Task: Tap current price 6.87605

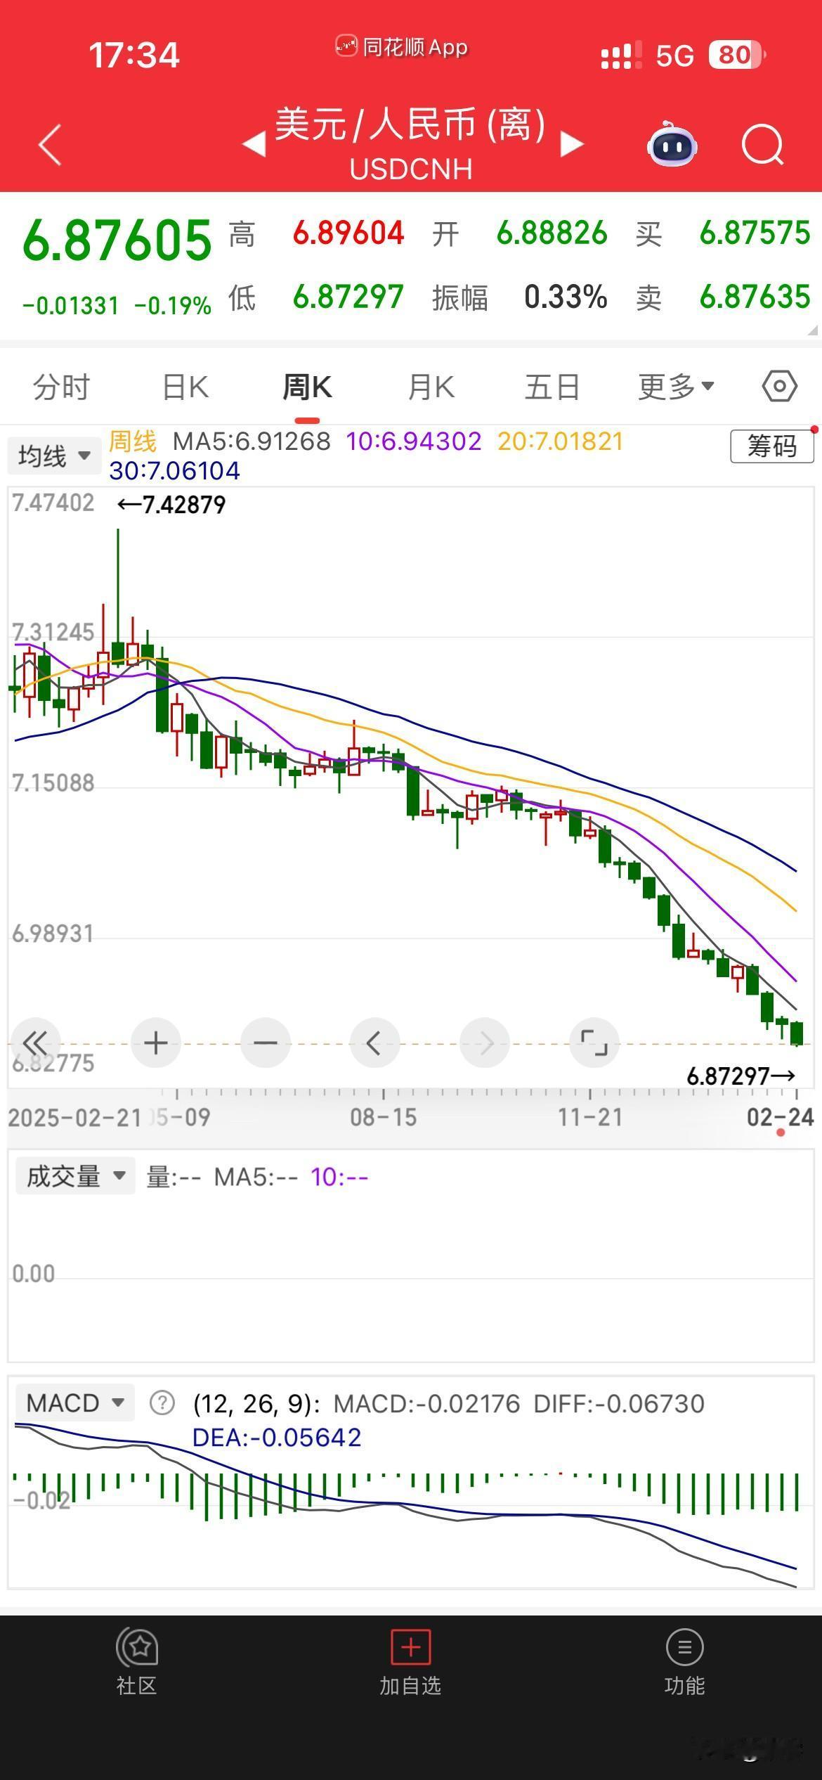Action: tap(117, 240)
